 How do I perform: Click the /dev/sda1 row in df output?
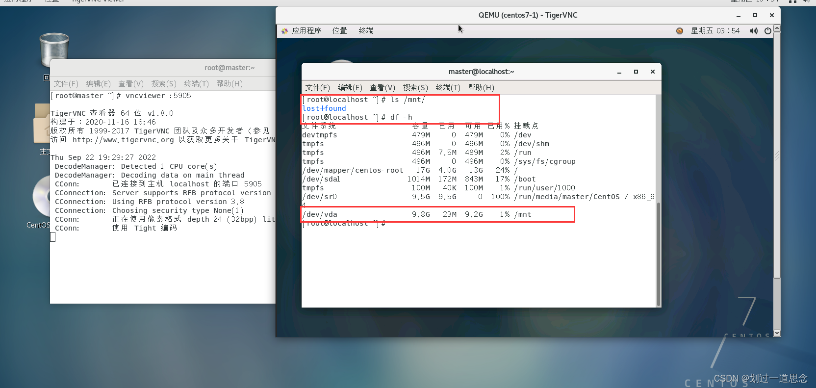[x=419, y=179]
